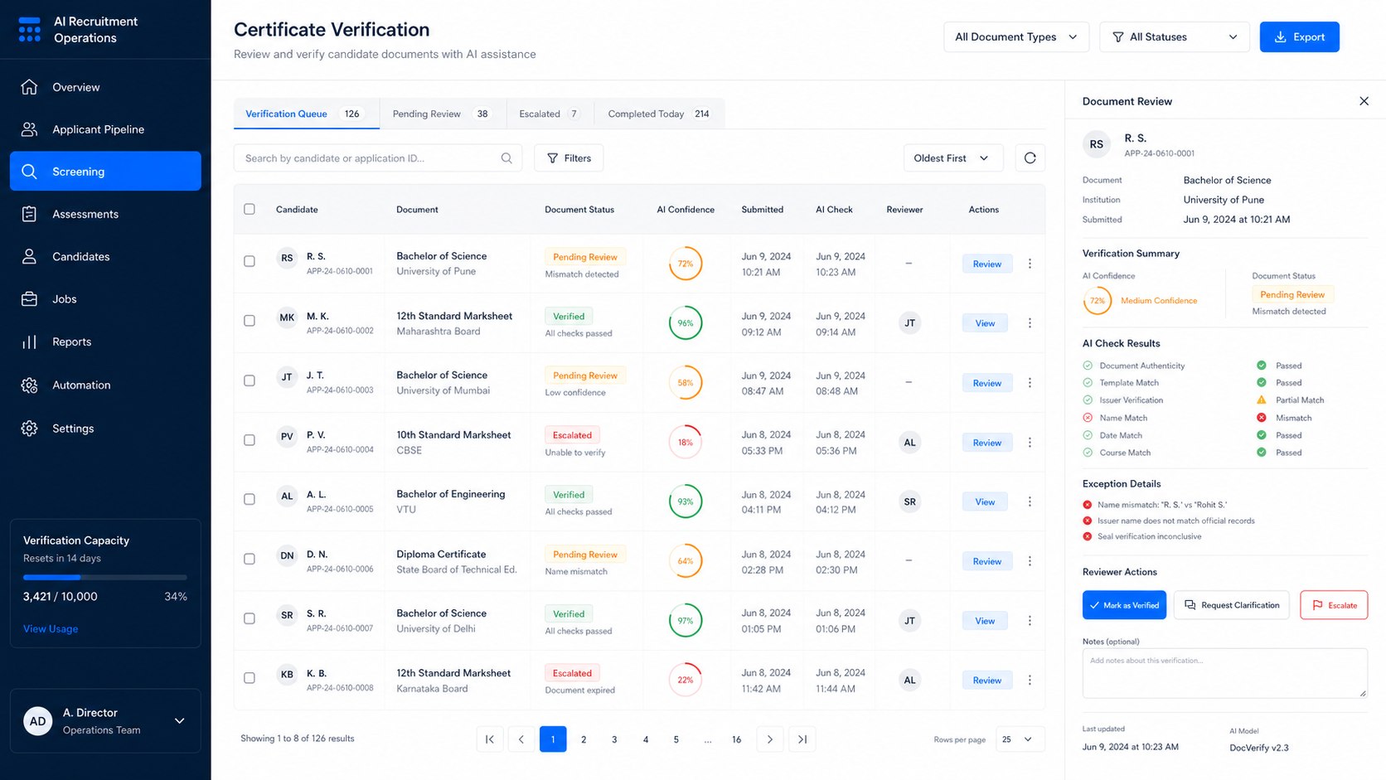The width and height of the screenshot is (1386, 780).
Task: Open the All Document Types dropdown
Action: tap(1016, 37)
